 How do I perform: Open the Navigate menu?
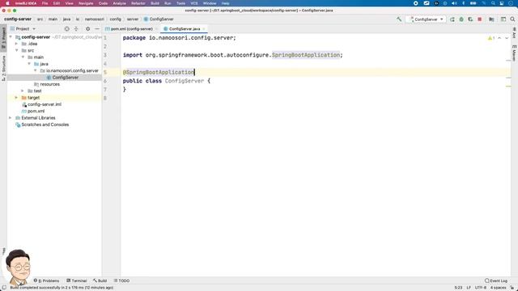(86, 3)
